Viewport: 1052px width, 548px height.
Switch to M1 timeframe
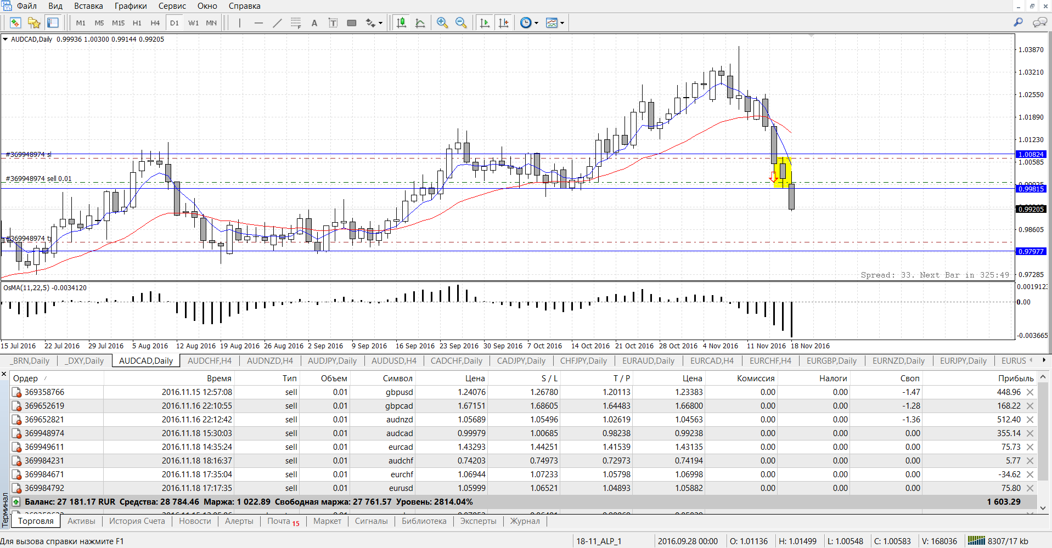click(x=81, y=22)
